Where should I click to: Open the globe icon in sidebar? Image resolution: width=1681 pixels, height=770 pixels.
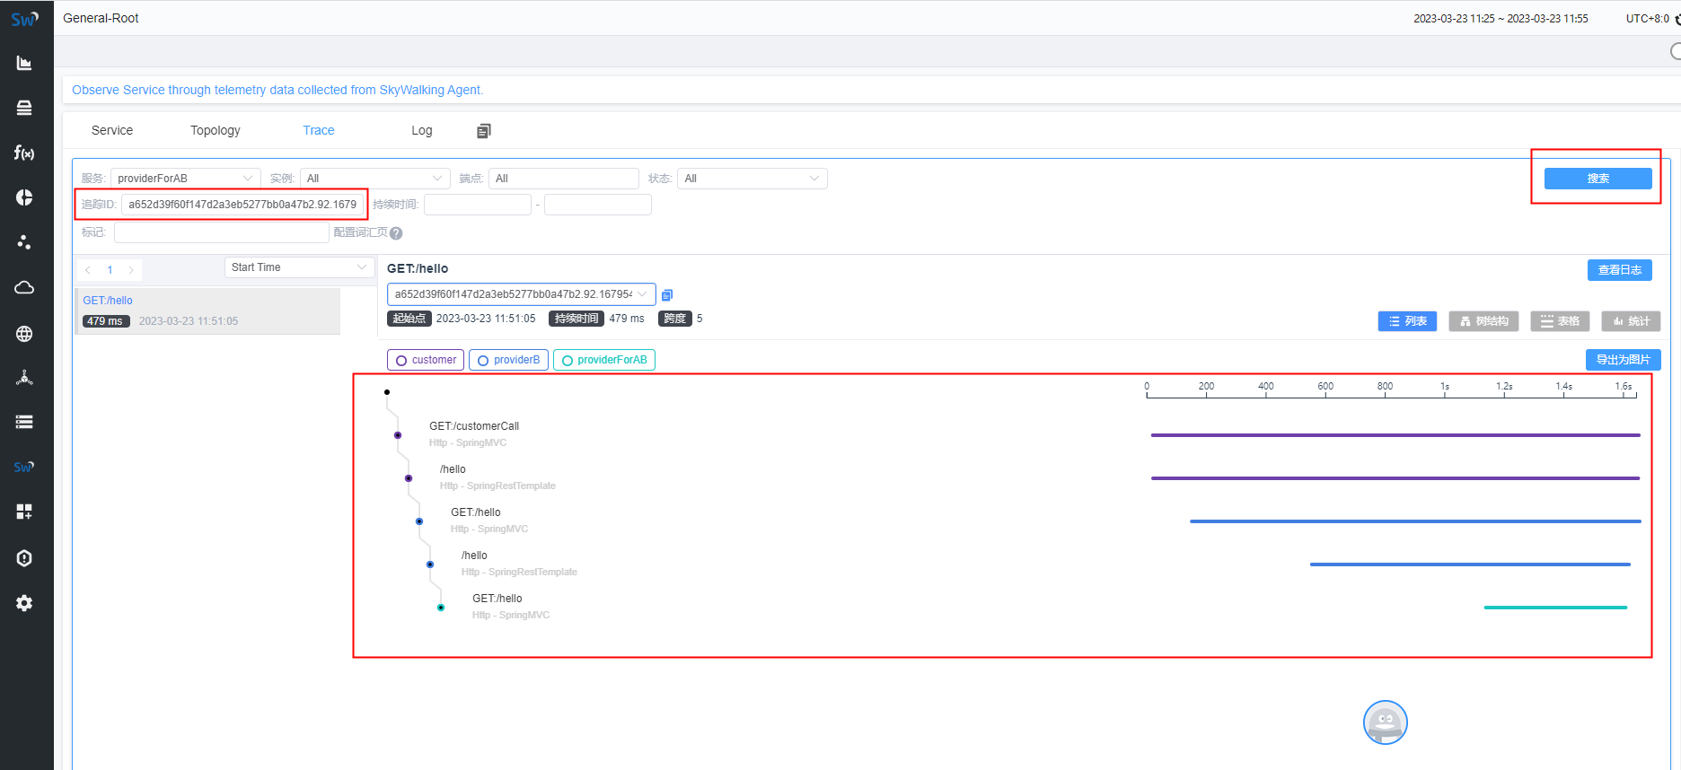(x=24, y=334)
